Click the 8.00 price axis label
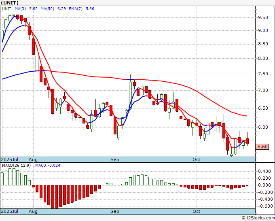Image resolution: width=275 pixels, height=221 pixels. pyautogui.click(x=263, y=58)
